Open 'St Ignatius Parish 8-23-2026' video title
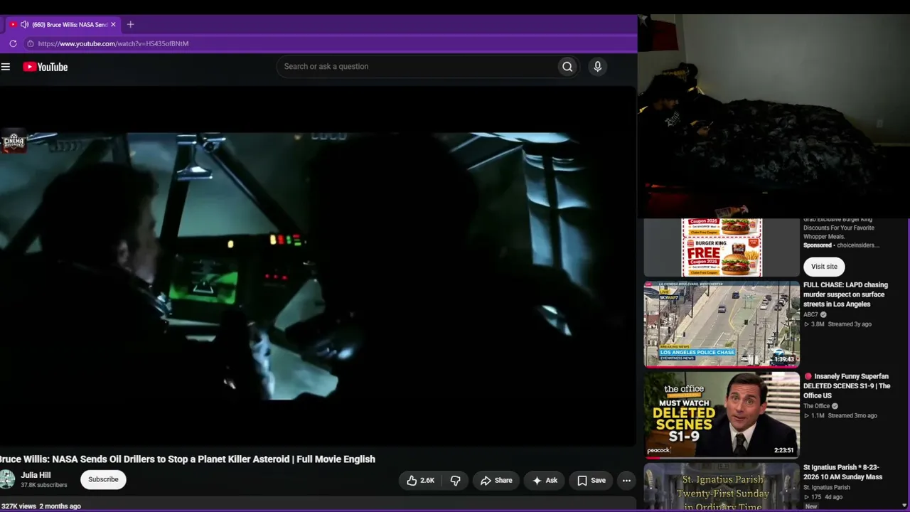 [x=843, y=472]
